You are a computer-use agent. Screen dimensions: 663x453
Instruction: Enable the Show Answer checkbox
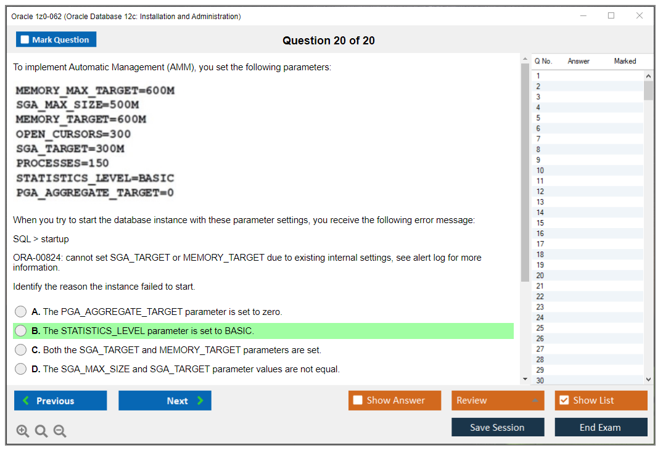(358, 401)
